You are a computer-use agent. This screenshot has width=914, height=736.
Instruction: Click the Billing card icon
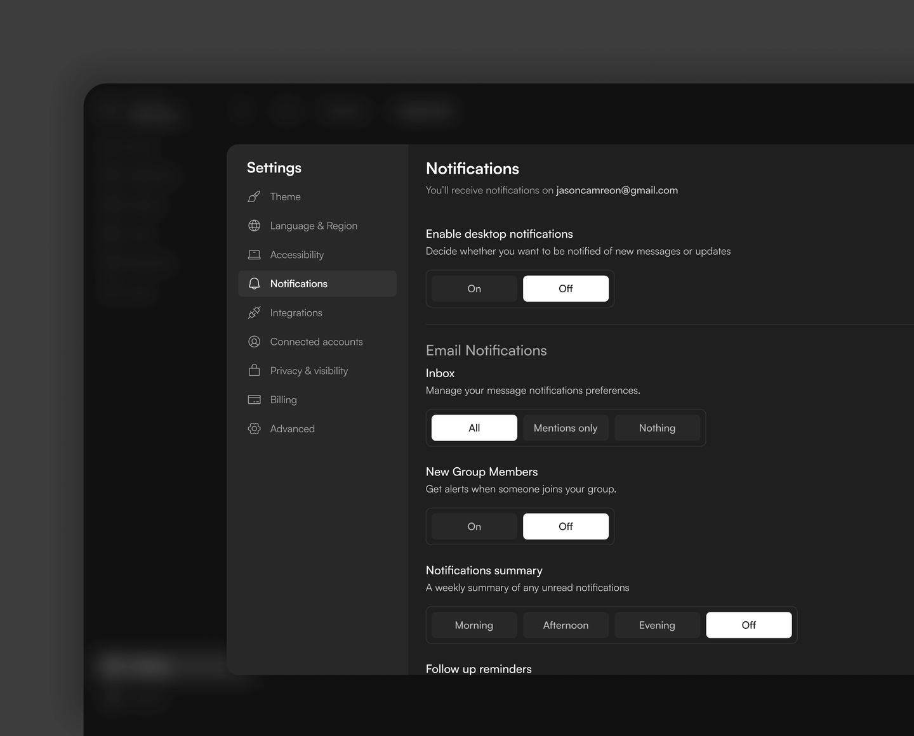pyautogui.click(x=254, y=399)
